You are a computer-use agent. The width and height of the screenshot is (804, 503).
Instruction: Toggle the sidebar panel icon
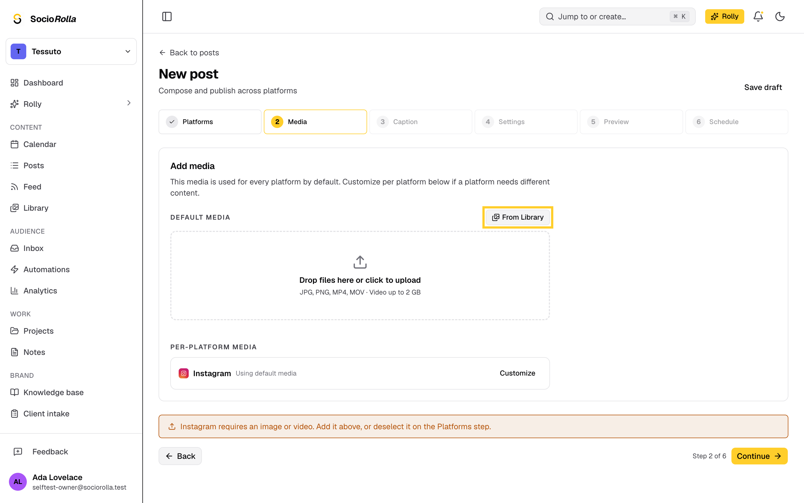point(167,16)
